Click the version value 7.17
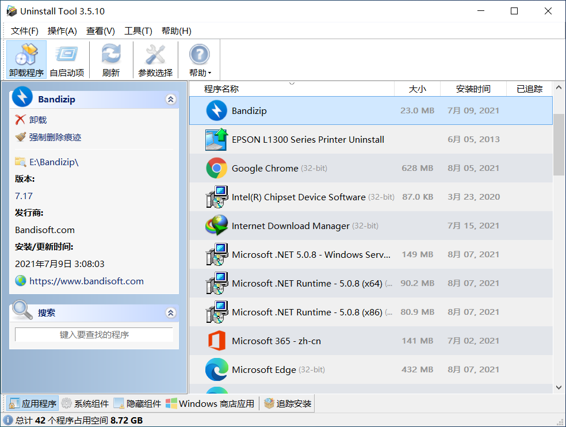This screenshot has width=566, height=427. [24, 196]
